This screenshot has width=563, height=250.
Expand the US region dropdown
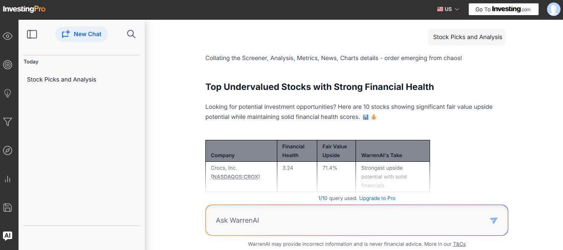[448, 9]
